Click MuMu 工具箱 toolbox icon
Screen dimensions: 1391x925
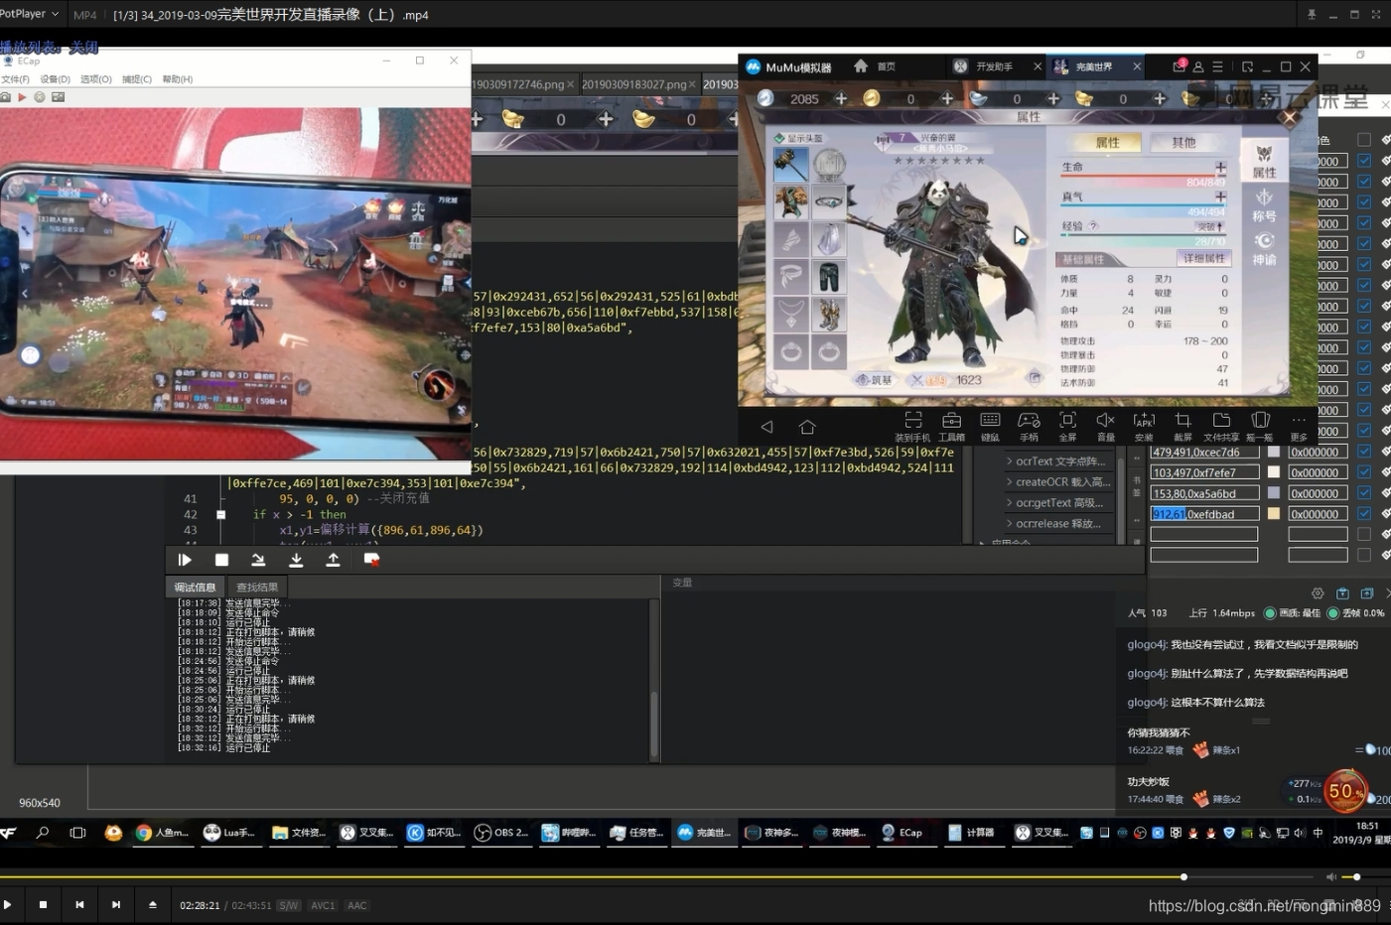pos(951,427)
